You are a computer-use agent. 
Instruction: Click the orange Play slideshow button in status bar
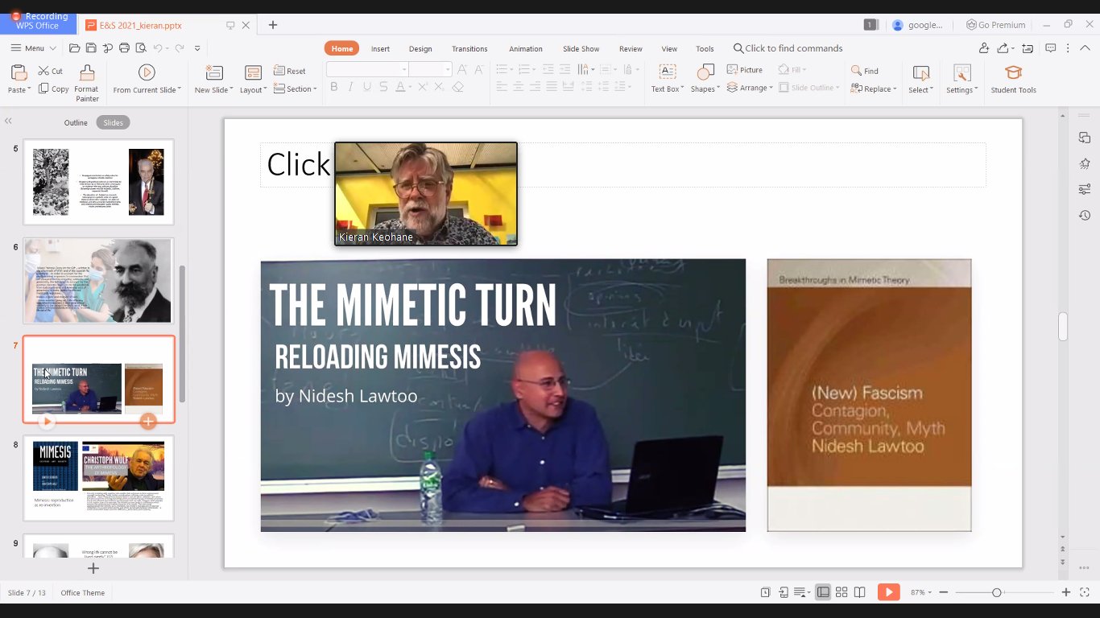pyautogui.click(x=888, y=592)
